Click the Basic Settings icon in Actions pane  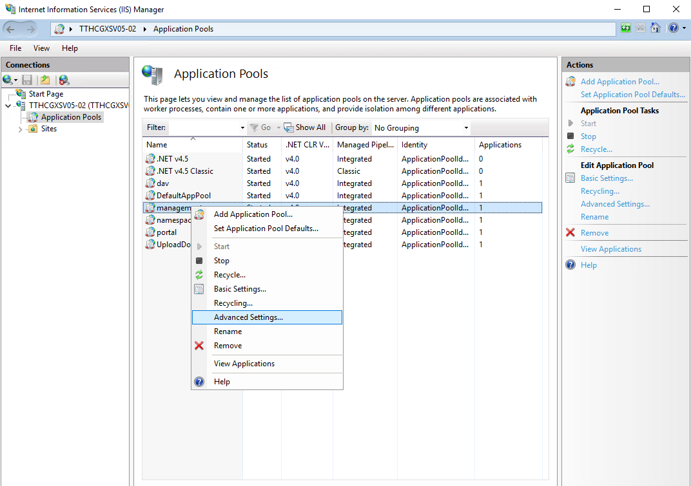(570, 178)
